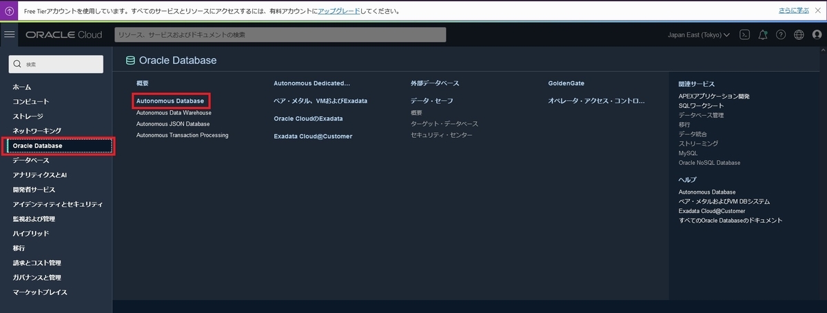Open 外部データベース heading link
Viewport: 827px width, 313px height.
435,83
